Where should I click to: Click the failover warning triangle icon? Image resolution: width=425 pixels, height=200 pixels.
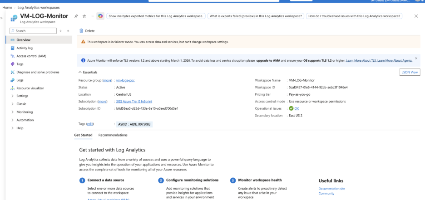click(x=83, y=42)
